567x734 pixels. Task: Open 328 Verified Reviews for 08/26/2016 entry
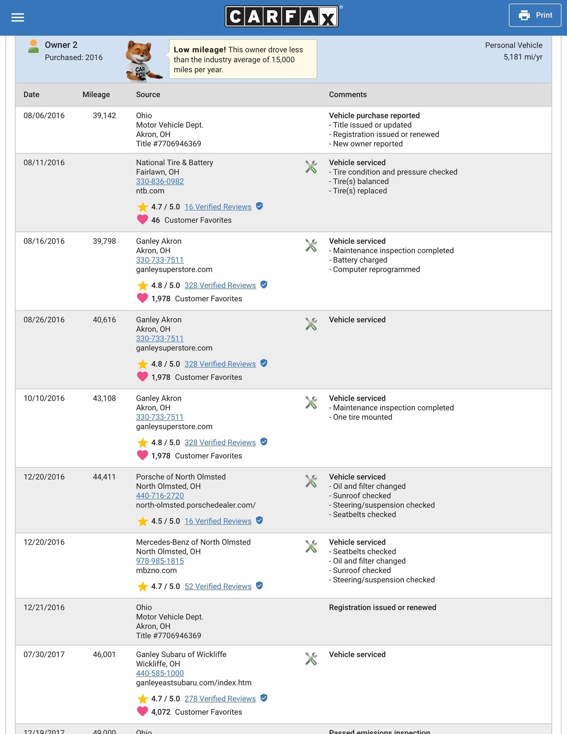220,364
